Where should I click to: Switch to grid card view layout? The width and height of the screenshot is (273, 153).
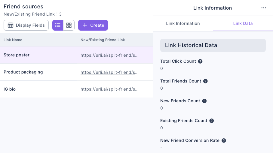tap(69, 25)
